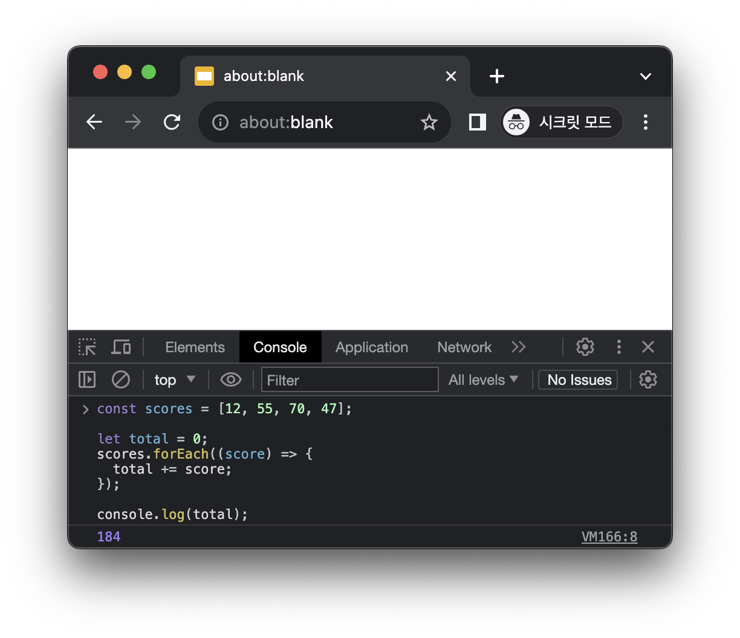Open console settings gear

tap(648, 379)
